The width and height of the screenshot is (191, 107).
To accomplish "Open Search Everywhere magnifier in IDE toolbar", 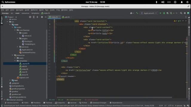I will tap(181, 13).
